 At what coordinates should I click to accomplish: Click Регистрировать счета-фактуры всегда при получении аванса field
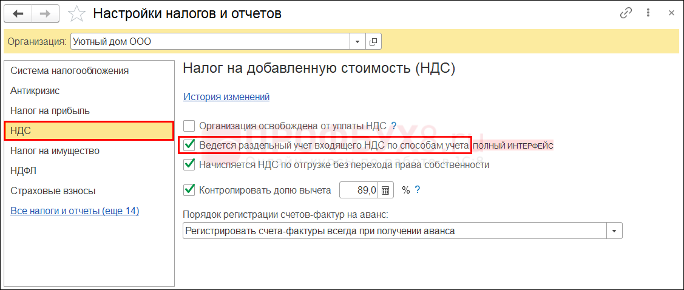coord(395,231)
